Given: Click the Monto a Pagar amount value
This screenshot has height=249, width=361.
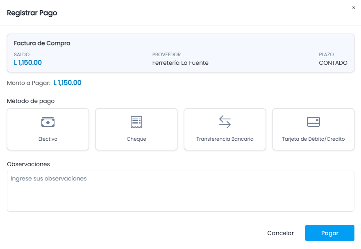Looking at the screenshot, I should [x=68, y=83].
